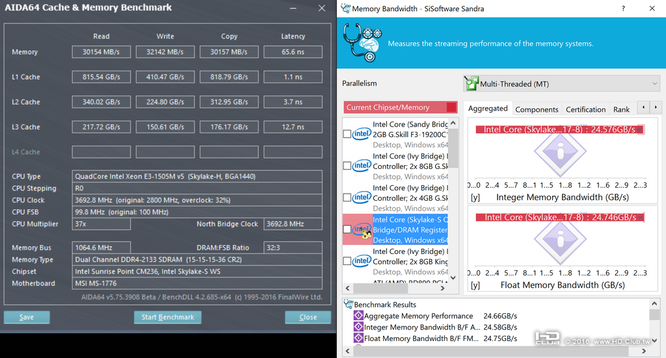Check the Sandy Bridge G.Skill reference box
666x358 pixels.
point(347,134)
